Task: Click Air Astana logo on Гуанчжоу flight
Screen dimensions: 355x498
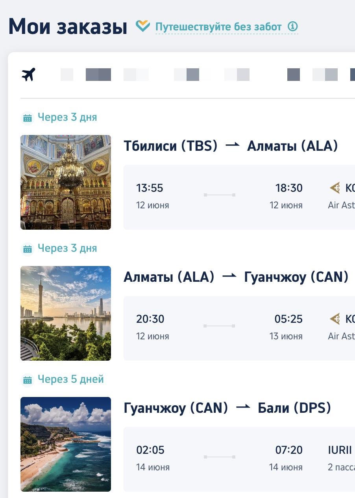Action: pyautogui.click(x=335, y=319)
